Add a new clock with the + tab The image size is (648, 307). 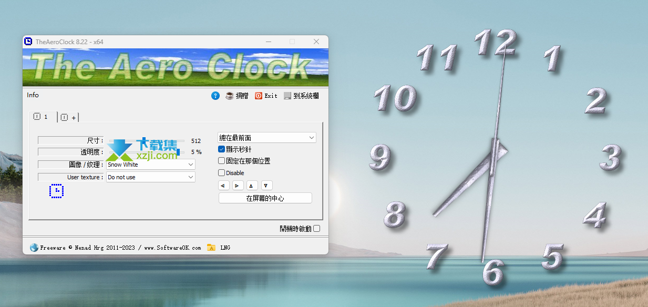68,117
